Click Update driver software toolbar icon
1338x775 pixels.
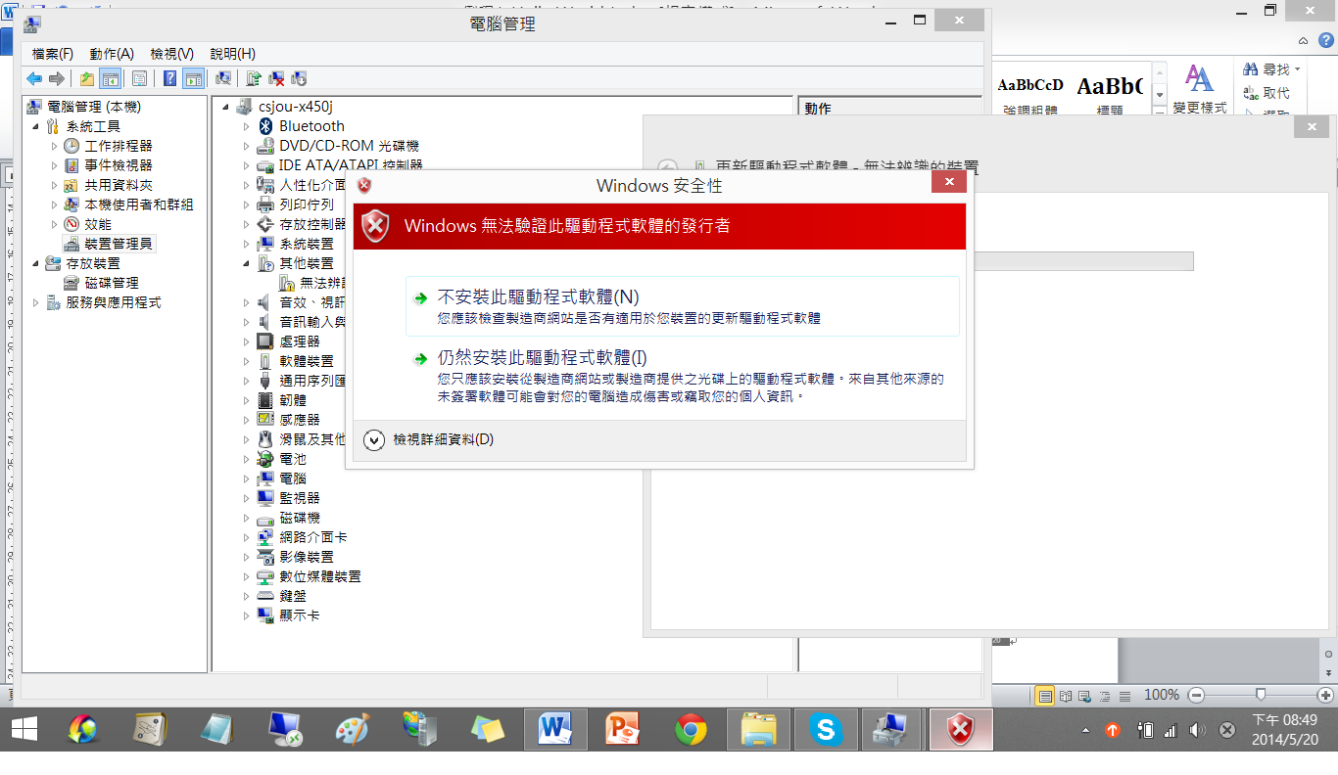point(254,78)
